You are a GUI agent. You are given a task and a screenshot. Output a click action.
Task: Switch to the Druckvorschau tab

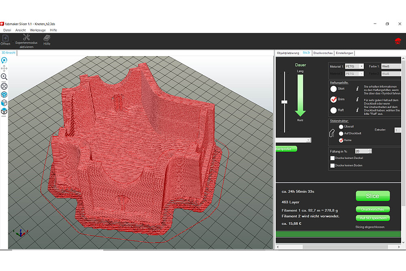point(323,53)
